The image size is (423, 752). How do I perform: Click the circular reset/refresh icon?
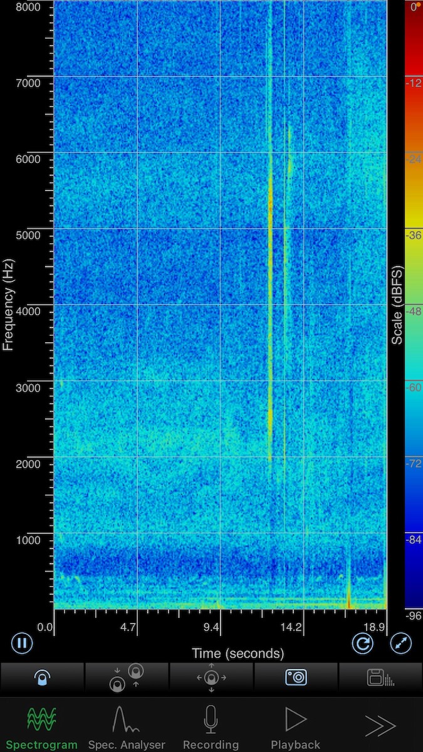click(x=362, y=643)
